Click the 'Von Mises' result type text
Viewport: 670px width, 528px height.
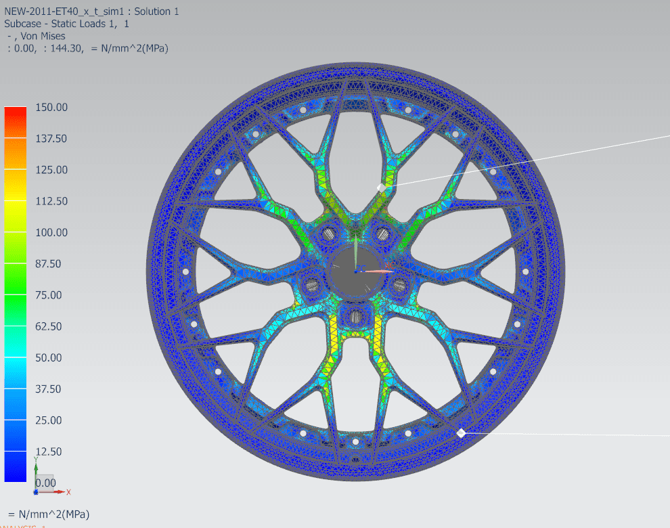[42, 36]
